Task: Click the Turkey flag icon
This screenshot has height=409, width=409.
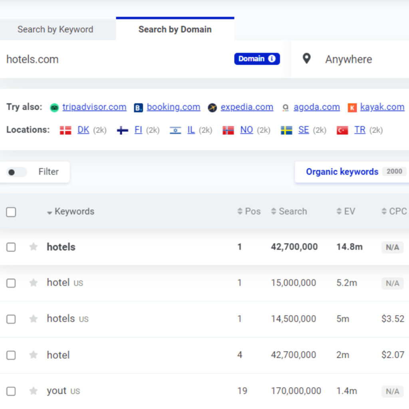Action: (x=342, y=130)
